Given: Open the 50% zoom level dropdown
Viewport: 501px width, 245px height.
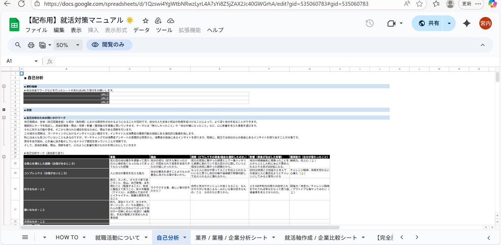Looking at the screenshot, I should tap(68, 45).
